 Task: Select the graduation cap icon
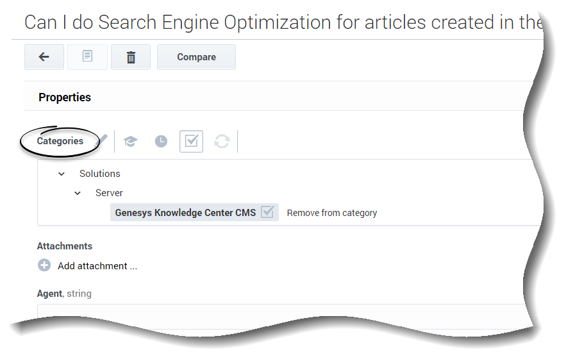[x=131, y=142]
